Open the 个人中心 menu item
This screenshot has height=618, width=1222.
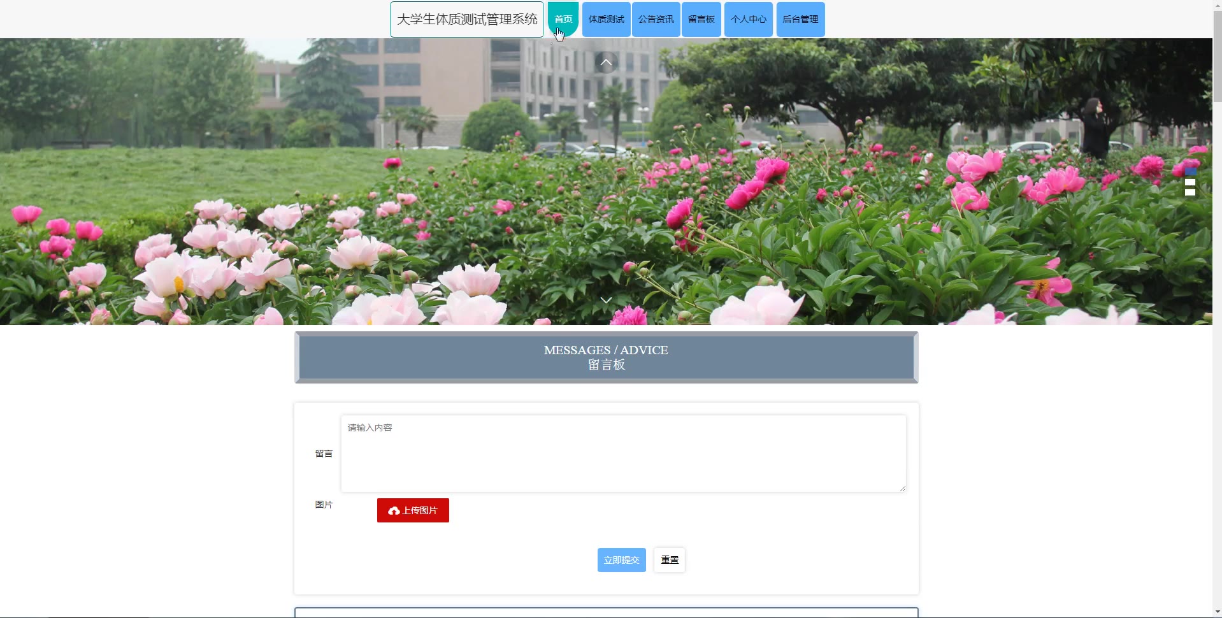(x=748, y=19)
